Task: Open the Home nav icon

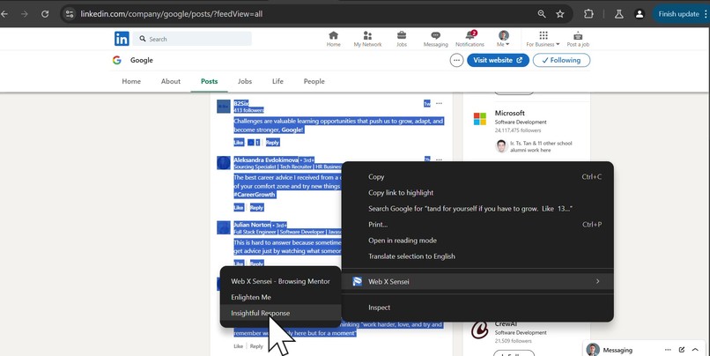Action: pyautogui.click(x=333, y=39)
